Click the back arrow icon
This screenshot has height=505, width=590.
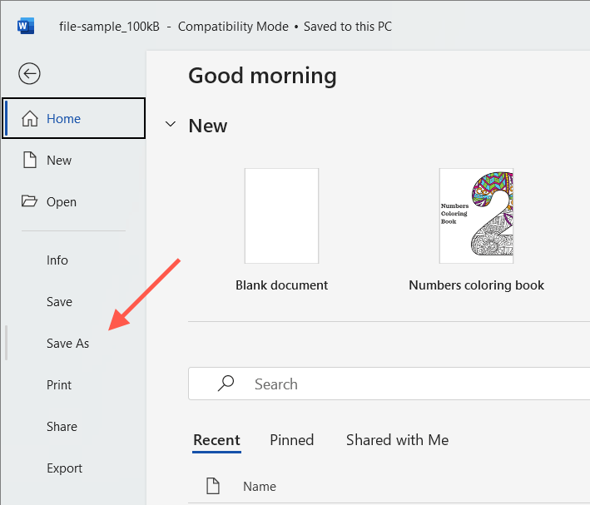click(x=30, y=74)
